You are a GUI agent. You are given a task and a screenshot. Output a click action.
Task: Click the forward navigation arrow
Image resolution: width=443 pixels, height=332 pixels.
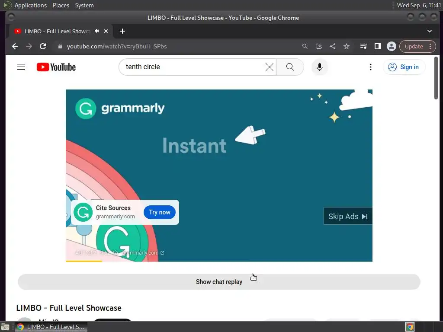point(29,46)
